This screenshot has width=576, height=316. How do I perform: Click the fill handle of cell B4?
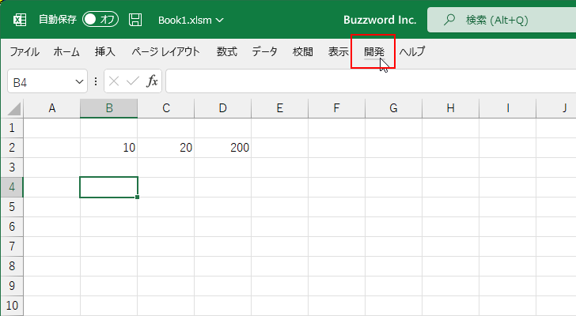[x=137, y=197]
